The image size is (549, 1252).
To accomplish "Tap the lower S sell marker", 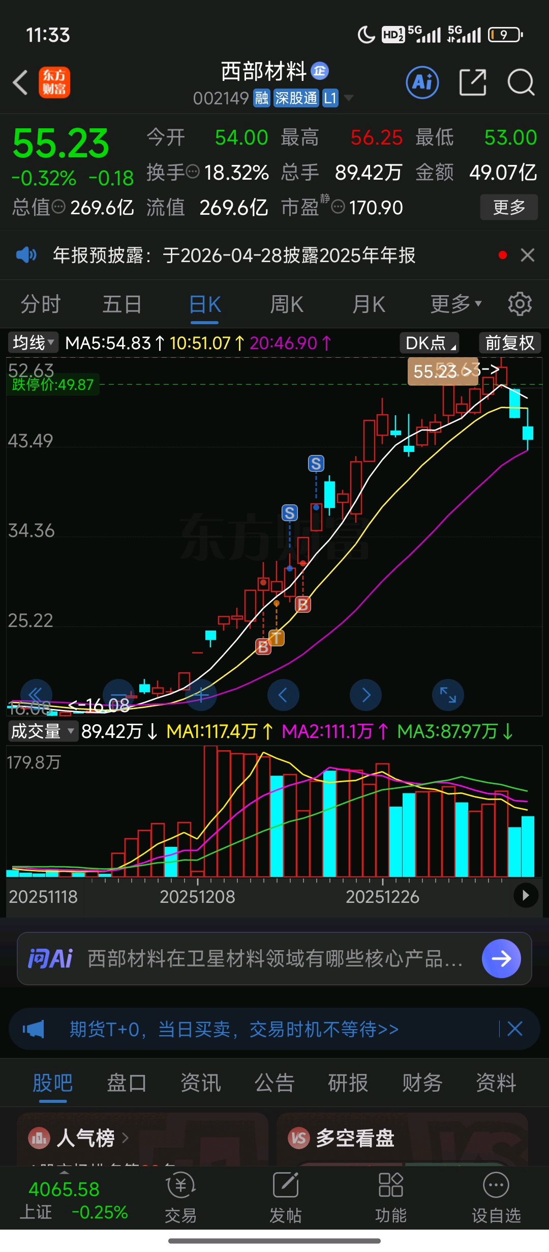I will click(x=290, y=513).
